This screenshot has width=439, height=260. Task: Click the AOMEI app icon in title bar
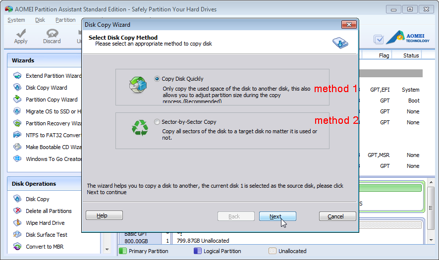click(x=9, y=9)
